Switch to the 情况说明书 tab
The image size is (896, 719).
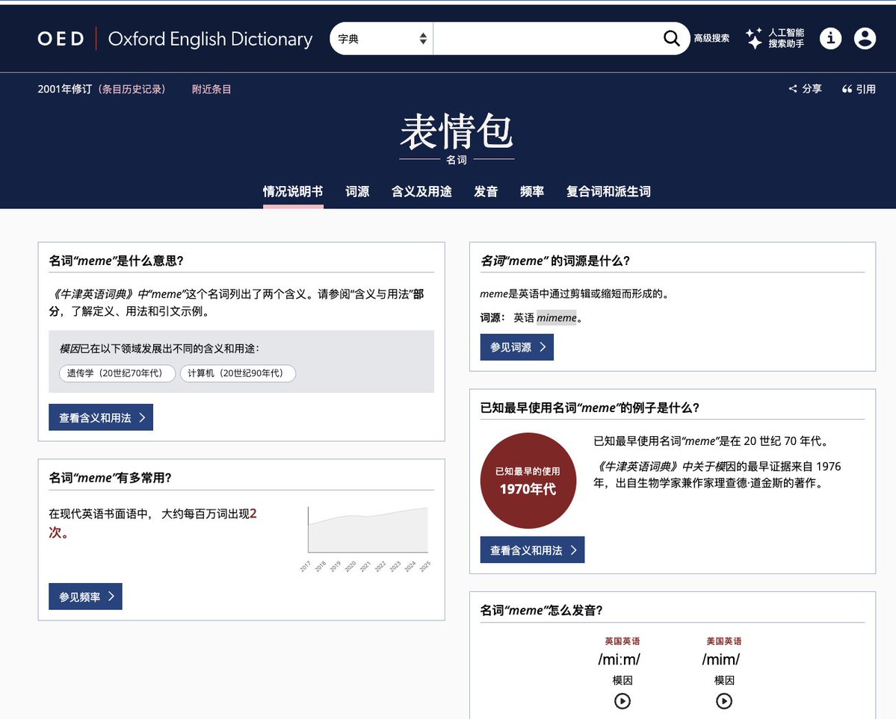pos(293,191)
